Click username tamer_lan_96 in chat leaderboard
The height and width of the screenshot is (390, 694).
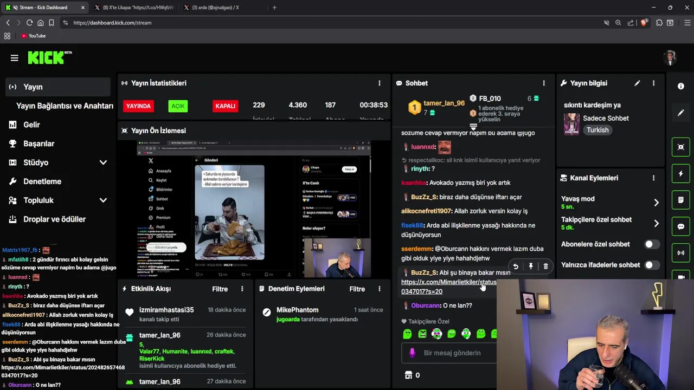(x=444, y=103)
